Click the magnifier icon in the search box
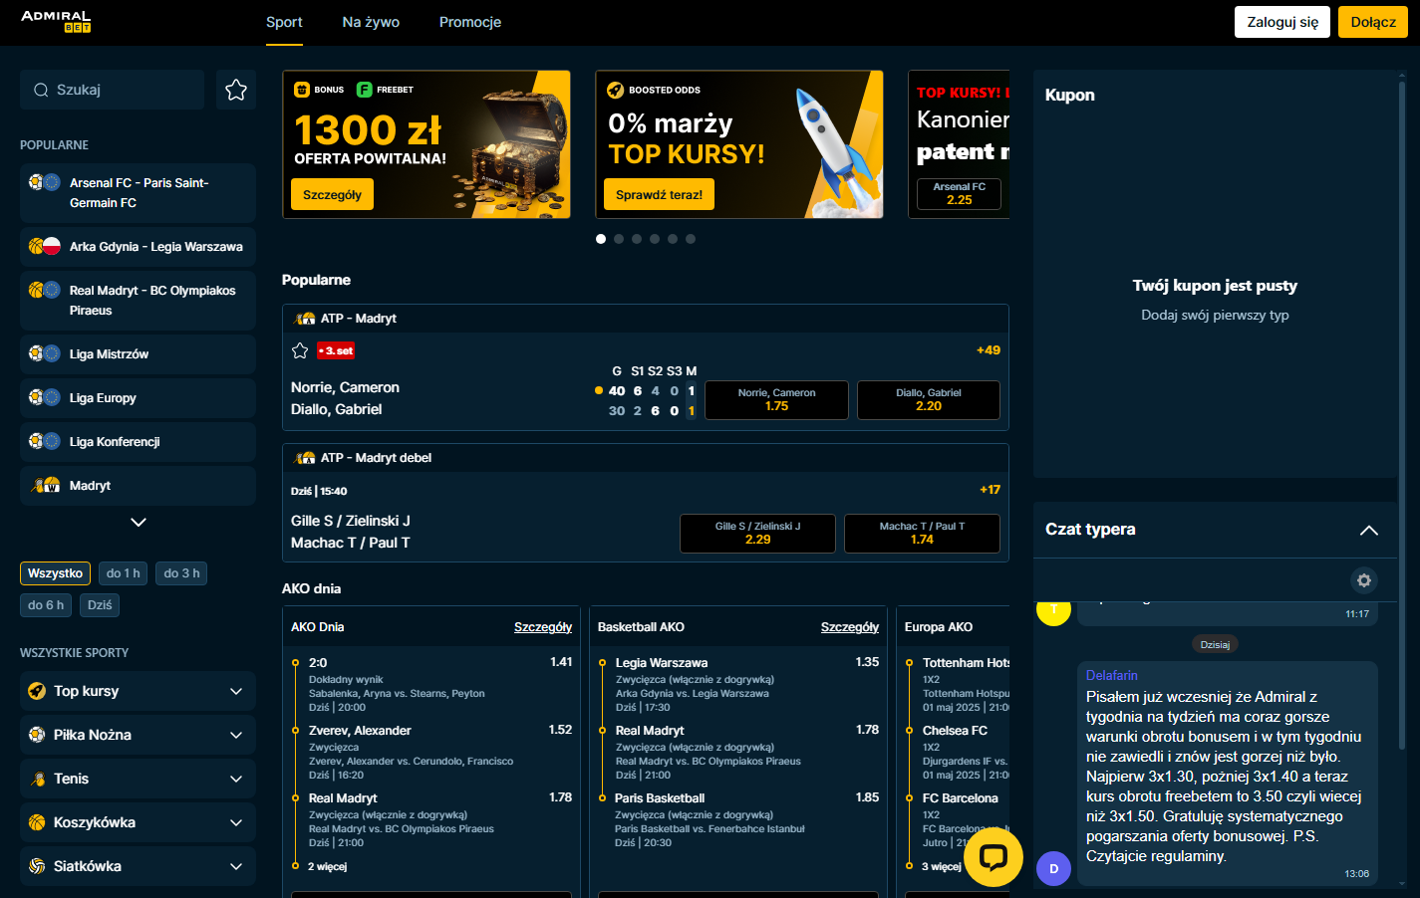This screenshot has width=1420, height=898. (x=41, y=90)
